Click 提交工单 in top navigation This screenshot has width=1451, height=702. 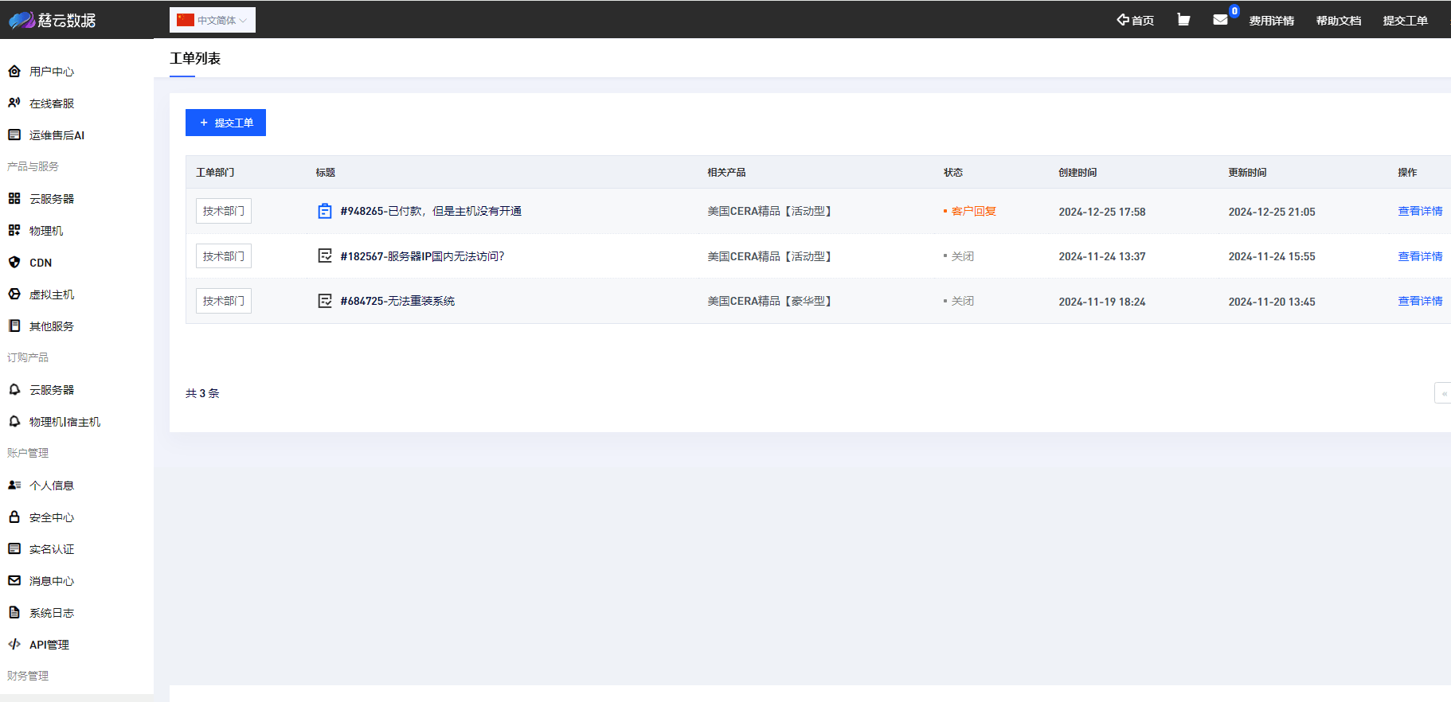(1405, 21)
